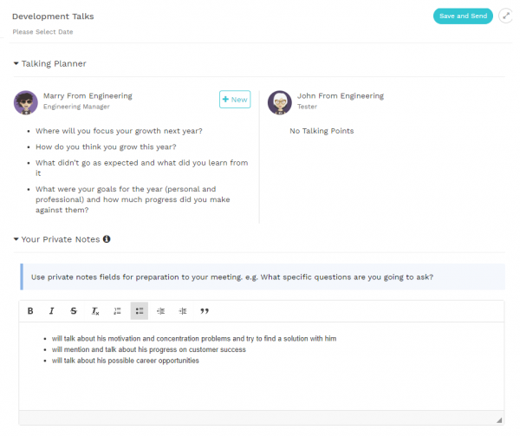Toggle the bulleted list button

point(139,311)
